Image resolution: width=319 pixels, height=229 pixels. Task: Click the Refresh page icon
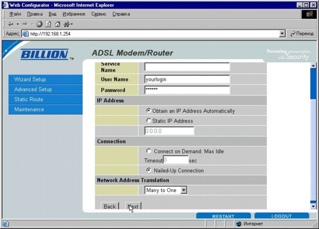pos(48,24)
